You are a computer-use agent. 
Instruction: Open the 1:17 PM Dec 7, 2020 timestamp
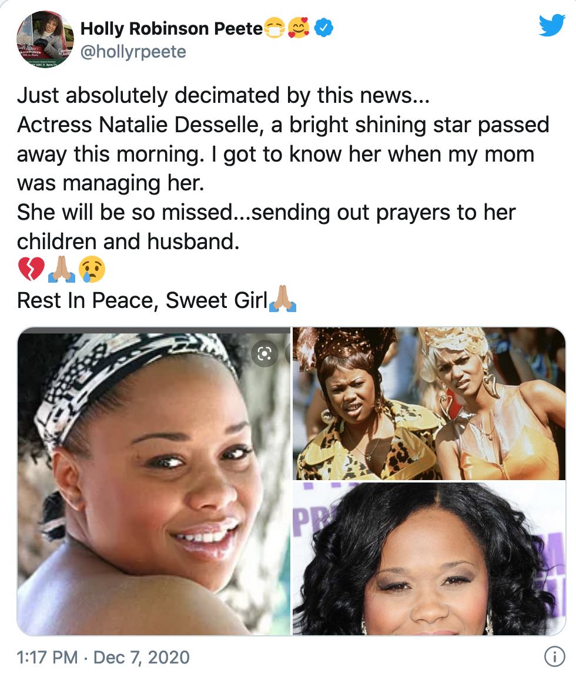click(103, 657)
